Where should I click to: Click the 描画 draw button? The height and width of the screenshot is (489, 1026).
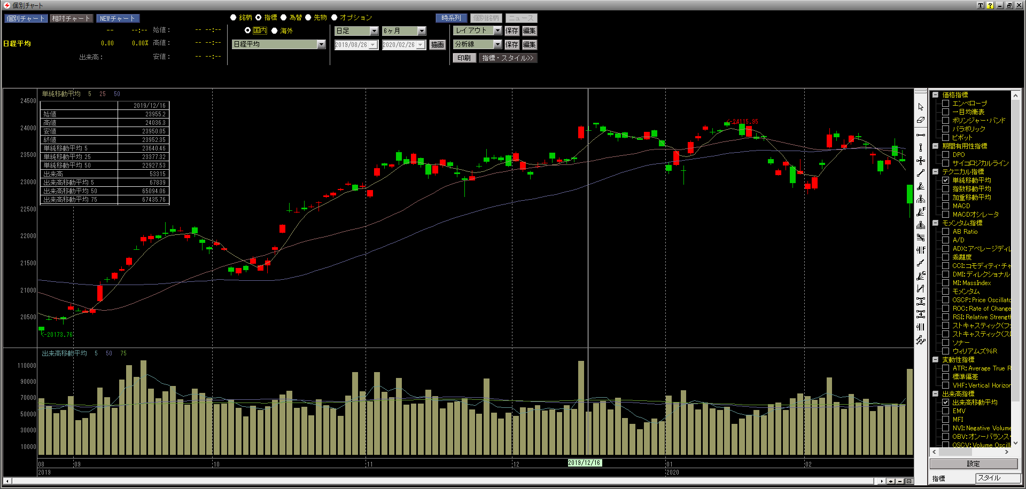point(437,45)
